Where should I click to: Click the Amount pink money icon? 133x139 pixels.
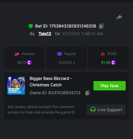[17, 54]
